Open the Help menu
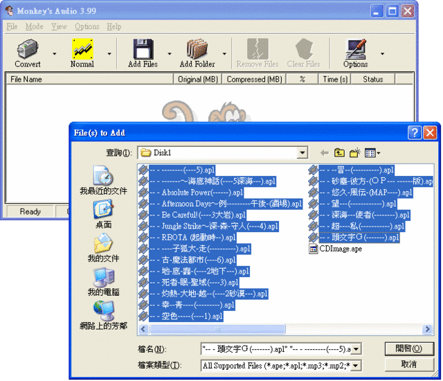The image size is (443, 381). tap(114, 26)
